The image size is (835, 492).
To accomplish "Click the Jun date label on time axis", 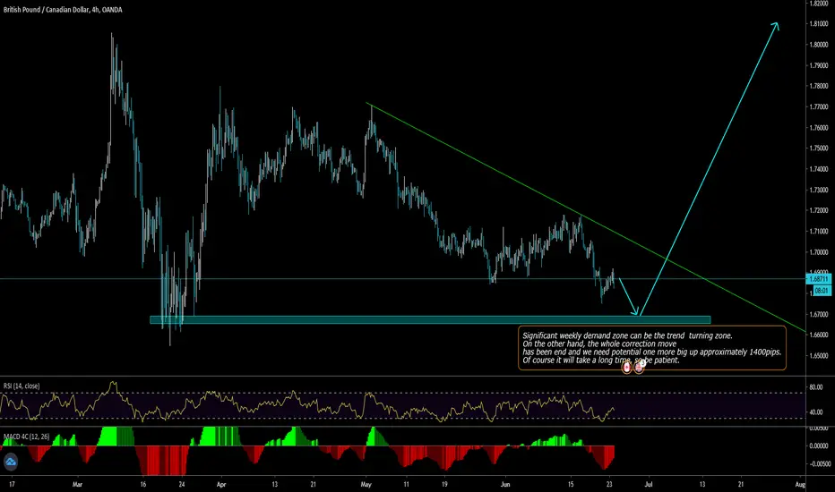I will [505, 485].
